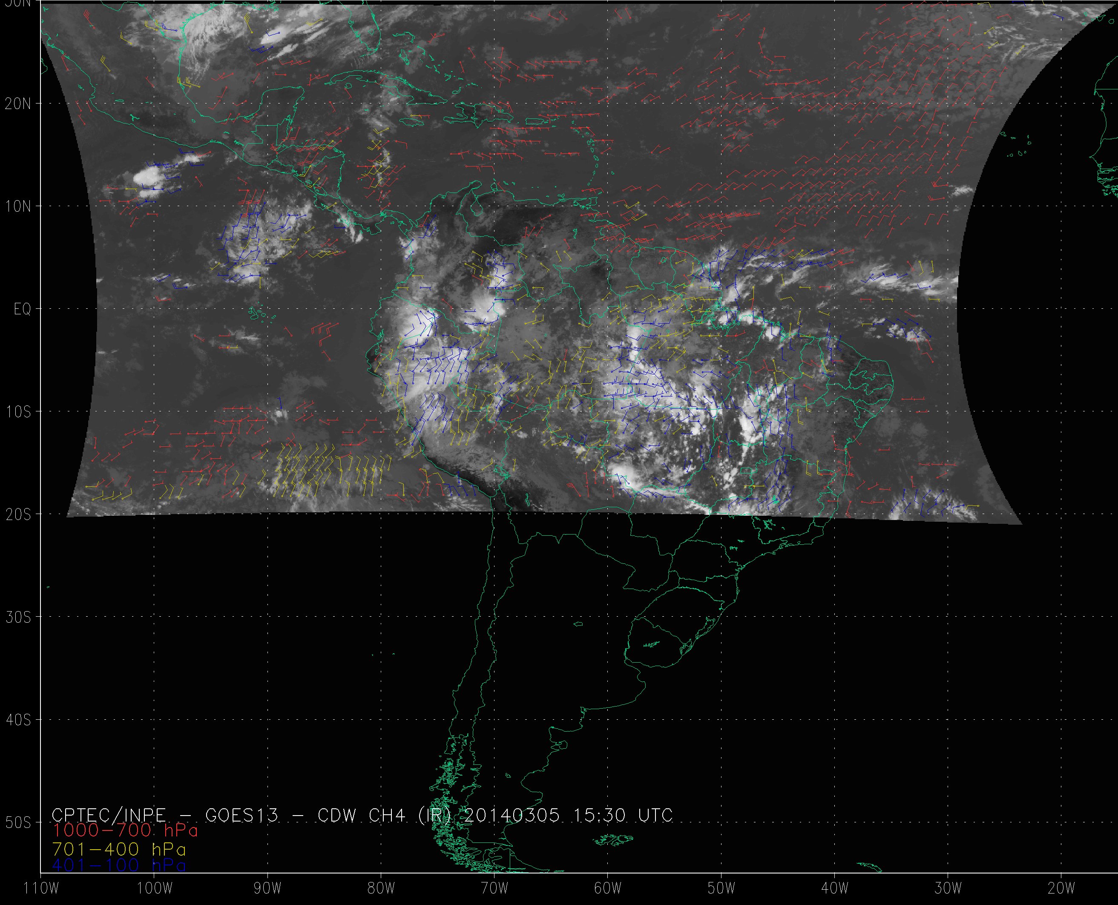Image resolution: width=1118 pixels, height=905 pixels.
Task: Click the 10S latitude axis label
Action: coord(18,412)
